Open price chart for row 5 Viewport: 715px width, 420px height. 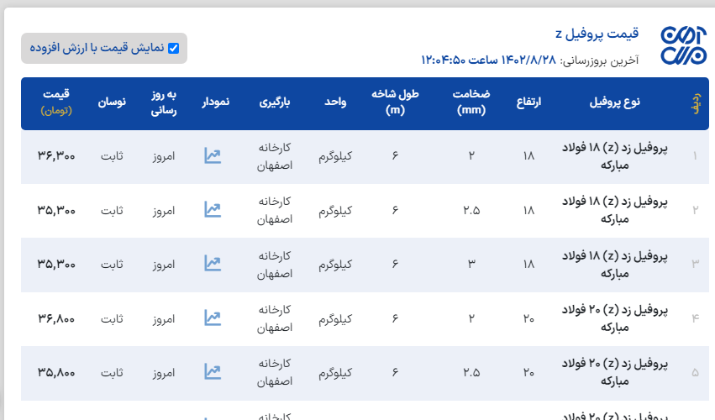213,371
